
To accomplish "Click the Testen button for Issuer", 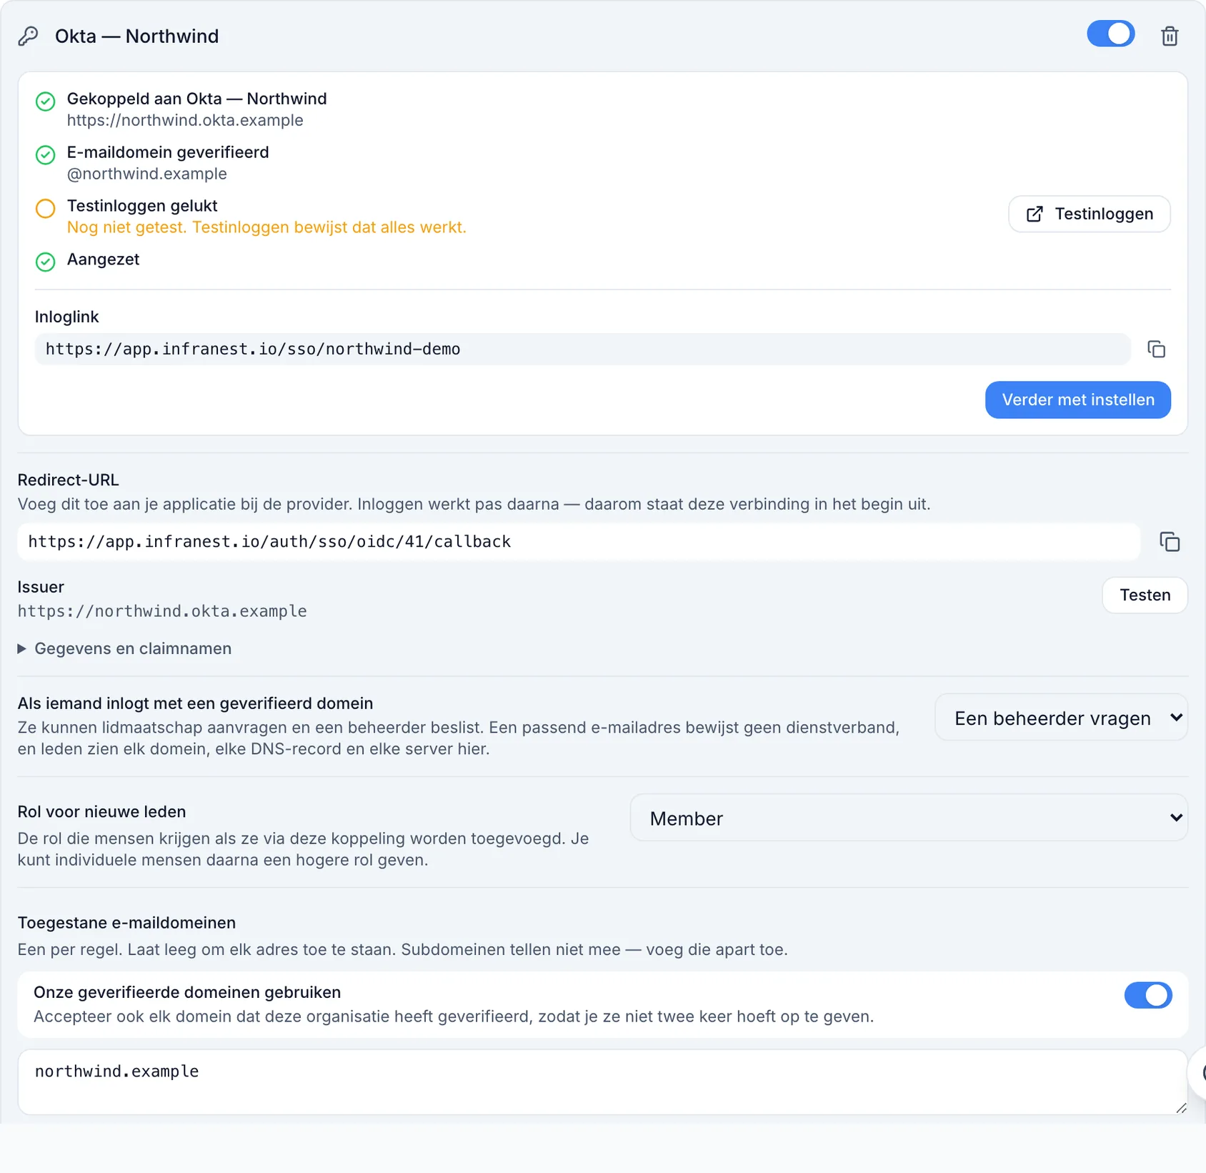I will pyautogui.click(x=1145, y=595).
